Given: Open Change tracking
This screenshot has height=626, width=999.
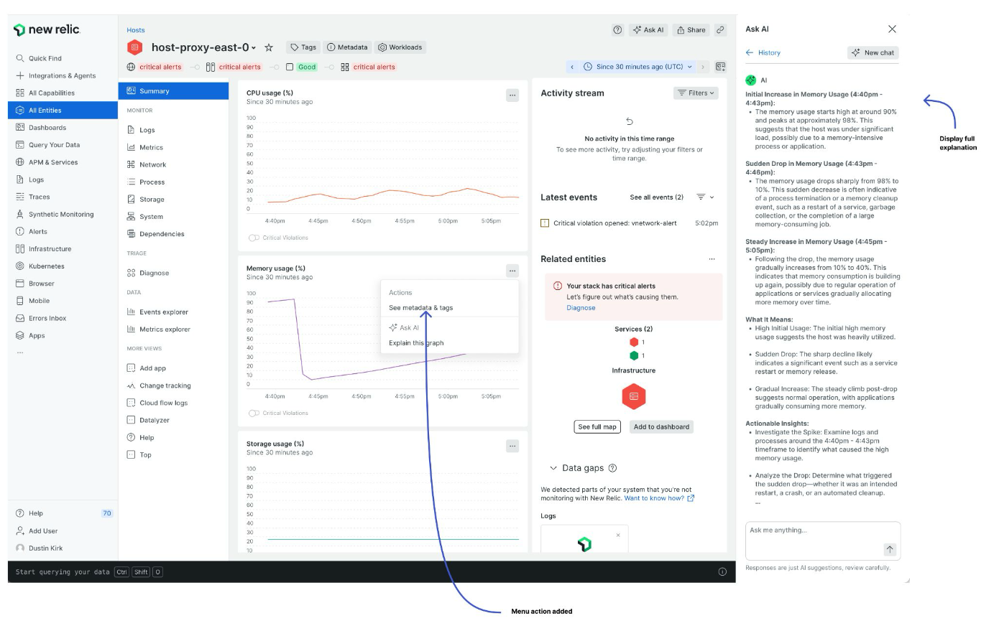Looking at the screenshot, I should [159, 386].
